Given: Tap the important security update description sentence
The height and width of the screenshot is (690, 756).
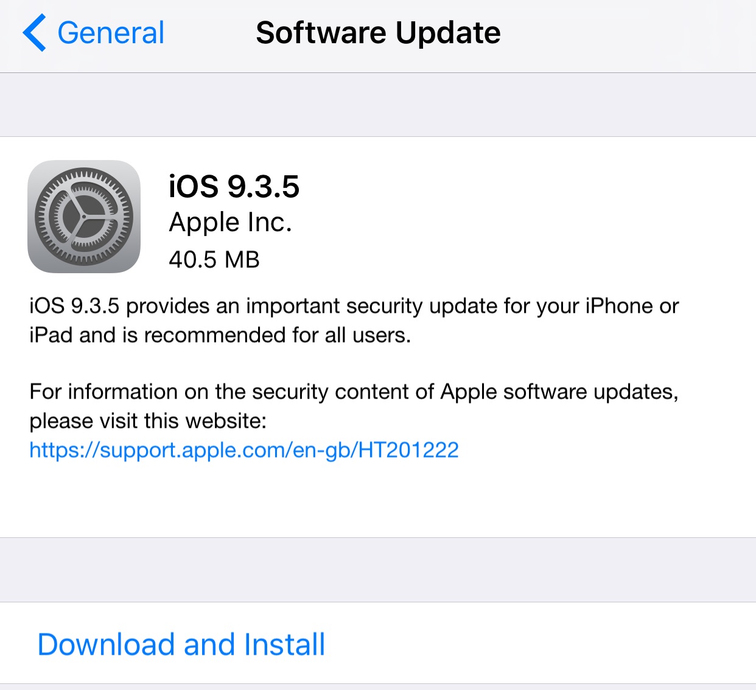Looking at the screenshot, I should pos(354,306).
